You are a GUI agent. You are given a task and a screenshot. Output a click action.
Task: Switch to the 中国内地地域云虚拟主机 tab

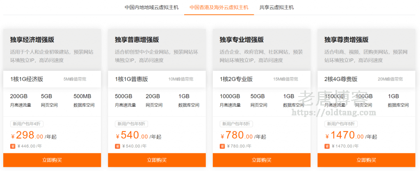pyautogui.click(x=152, y=7)
